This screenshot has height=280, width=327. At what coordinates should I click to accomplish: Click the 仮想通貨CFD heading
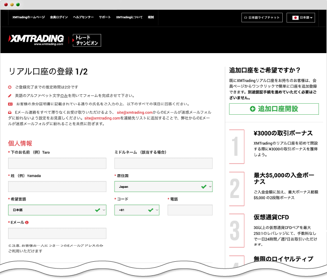tap(271, 218)
